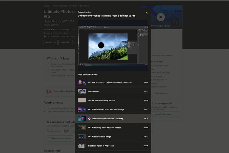Click 'Preview this course' text
This screenshot has height=153, width=229.
click(161, 26)
